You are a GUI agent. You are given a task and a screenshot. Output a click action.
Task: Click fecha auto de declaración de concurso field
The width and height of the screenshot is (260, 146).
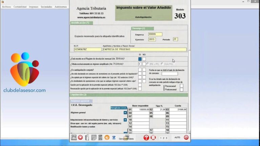coord(170,73)
